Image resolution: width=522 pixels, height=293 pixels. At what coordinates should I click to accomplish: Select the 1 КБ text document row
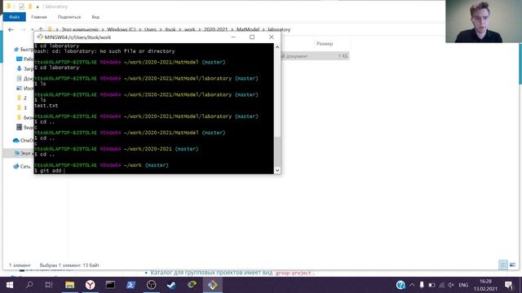(x=315, y=56)
